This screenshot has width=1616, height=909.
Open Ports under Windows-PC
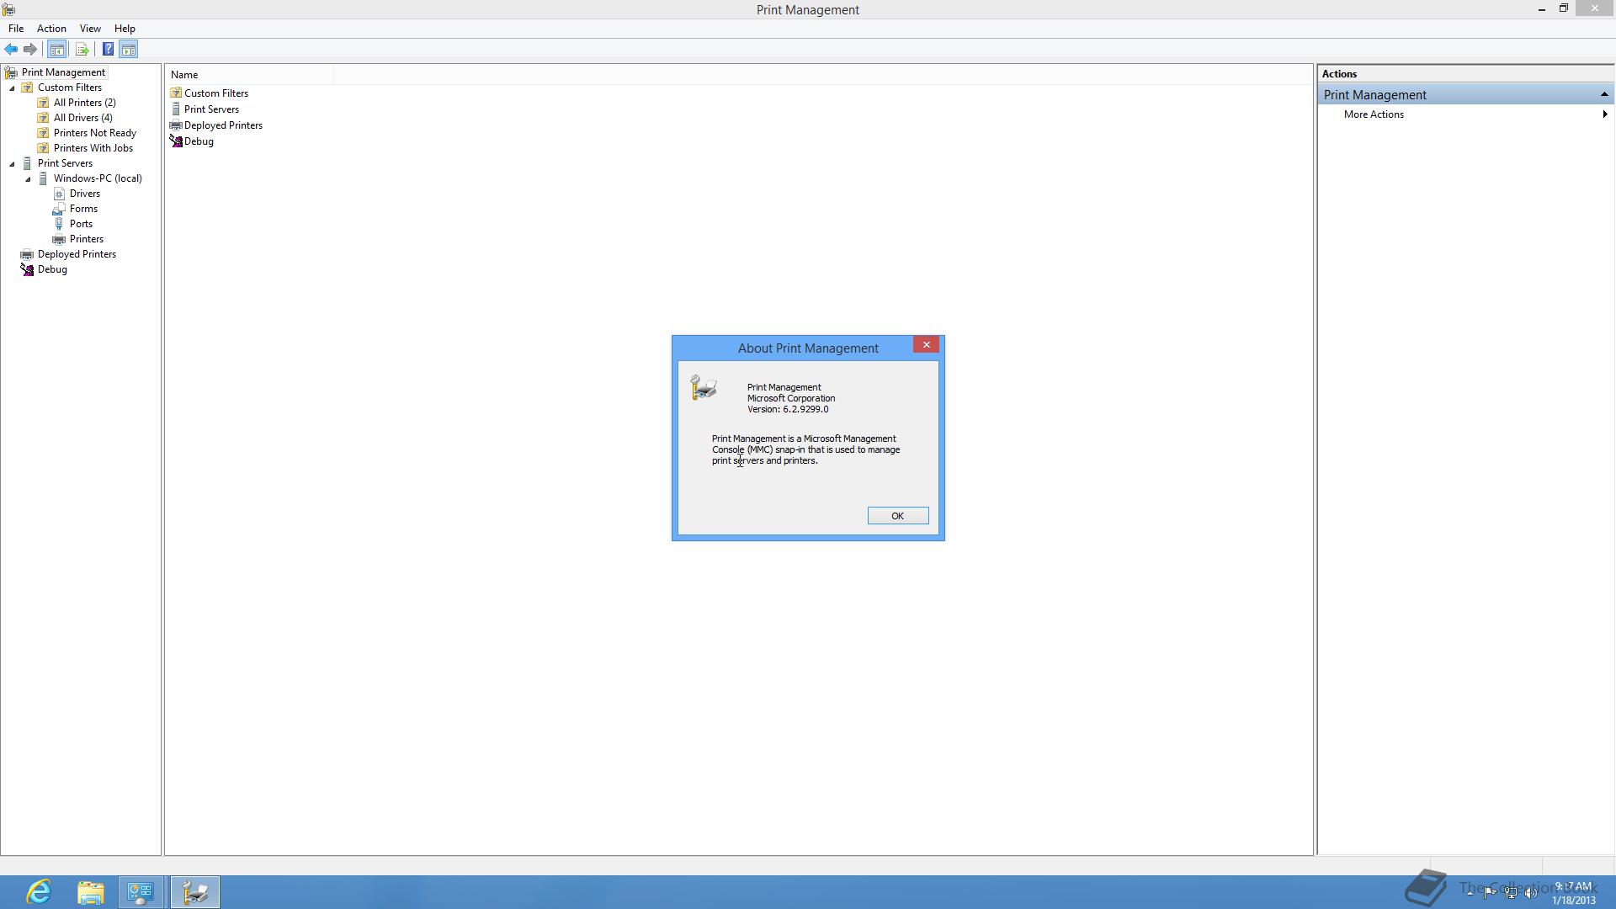pos(81,224)
